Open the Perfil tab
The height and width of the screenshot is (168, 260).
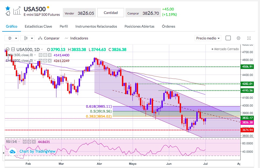click(x=64, y=27)
